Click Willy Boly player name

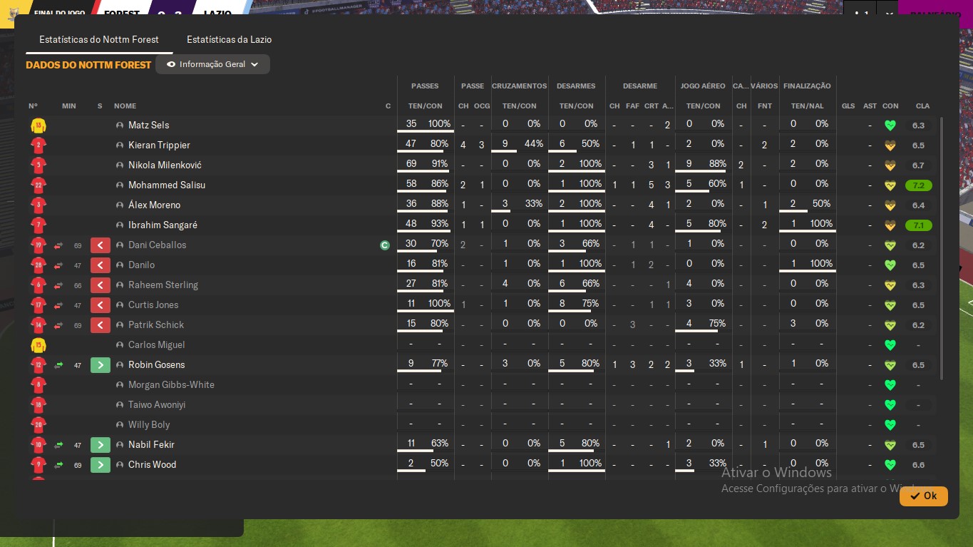149,425
